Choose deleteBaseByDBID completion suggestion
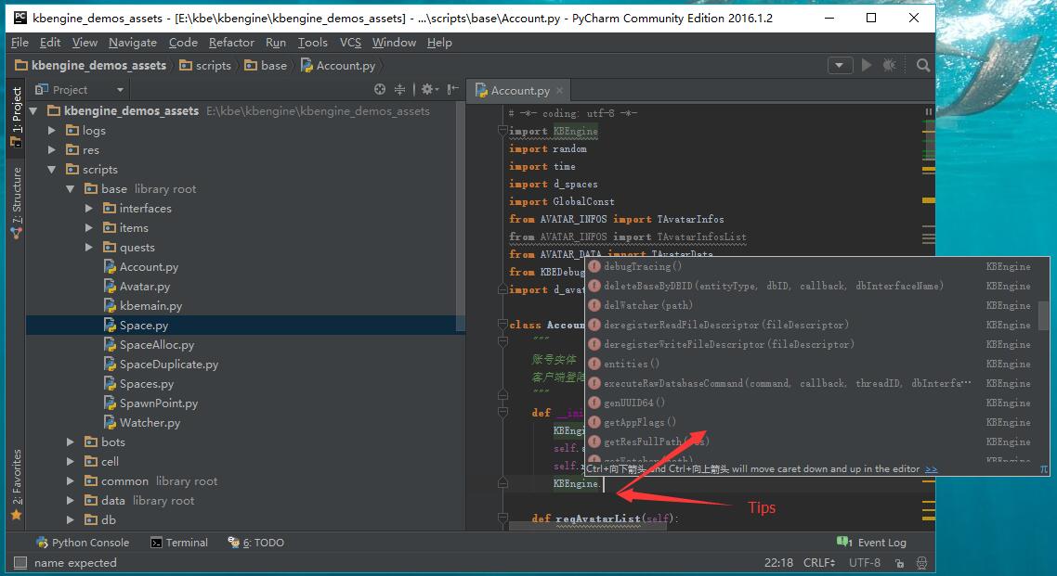The image size is (1057, 576). (812, 286)
